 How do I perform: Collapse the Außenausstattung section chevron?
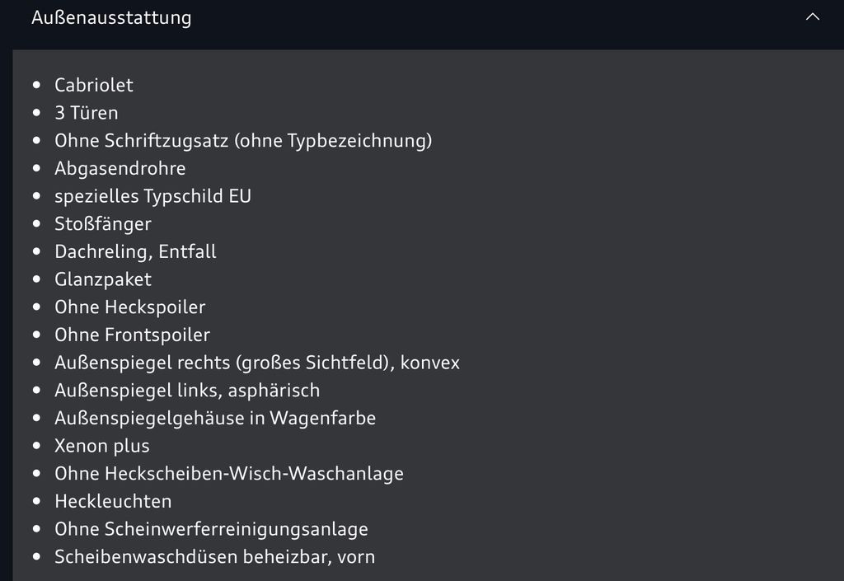(x=812, y=17)
